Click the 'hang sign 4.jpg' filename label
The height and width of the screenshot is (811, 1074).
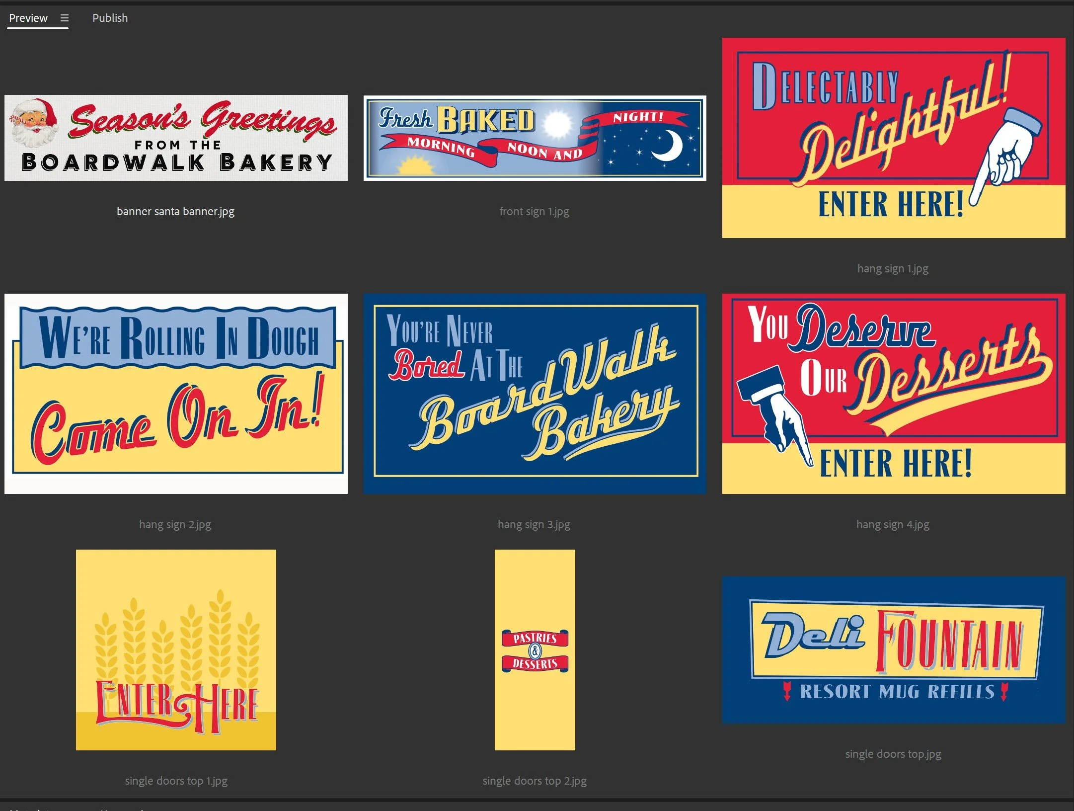[x=893, y=524]
